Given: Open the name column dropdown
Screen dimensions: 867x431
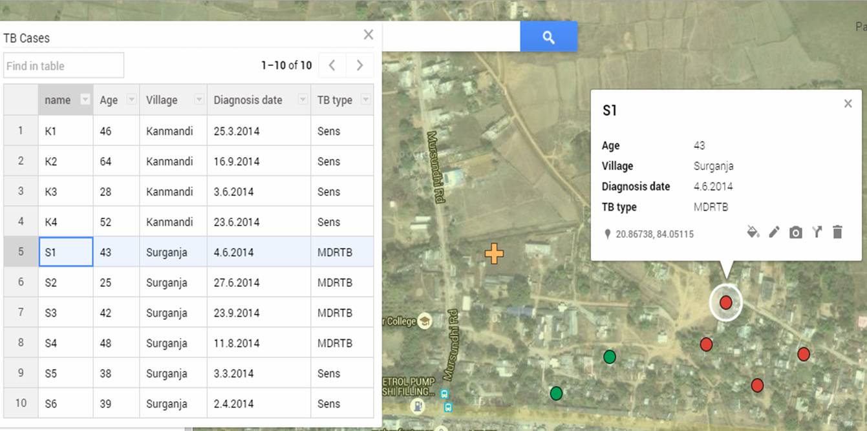Looking at the screenshot, I should point(84,100).
